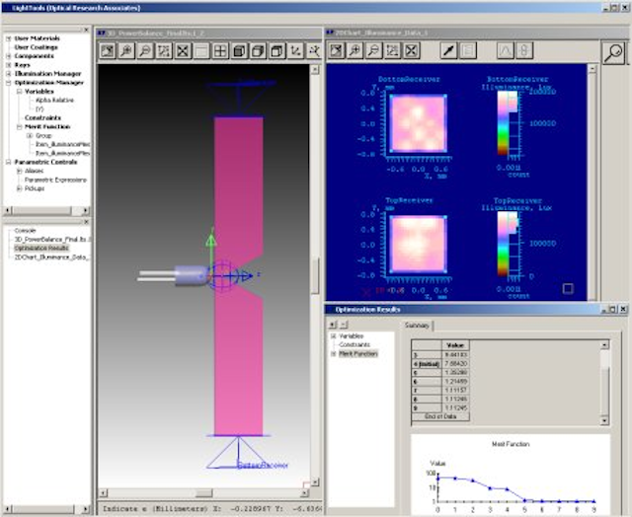This screenshot has height=517, width=632.
Task: Select Constraints in Optimization Results tree
Action: coord(355,344)
